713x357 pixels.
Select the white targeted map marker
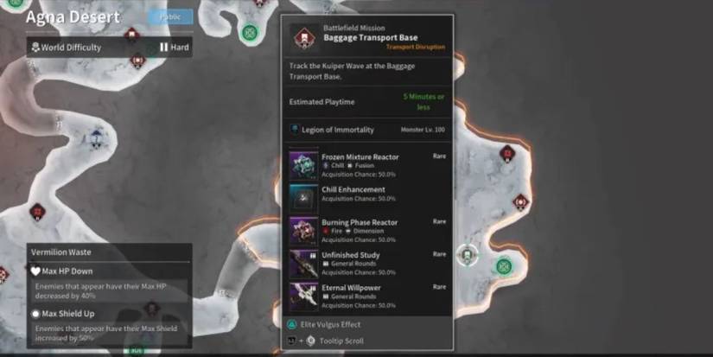tap(467, 255)
